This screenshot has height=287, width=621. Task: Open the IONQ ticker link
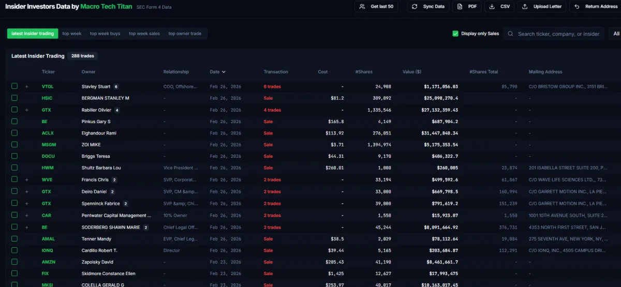click(x=47, y=250)
